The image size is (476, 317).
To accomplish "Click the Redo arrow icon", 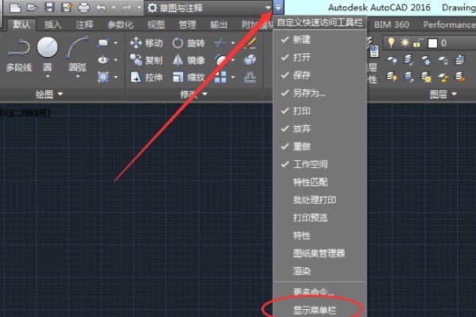I will [127, 8].
